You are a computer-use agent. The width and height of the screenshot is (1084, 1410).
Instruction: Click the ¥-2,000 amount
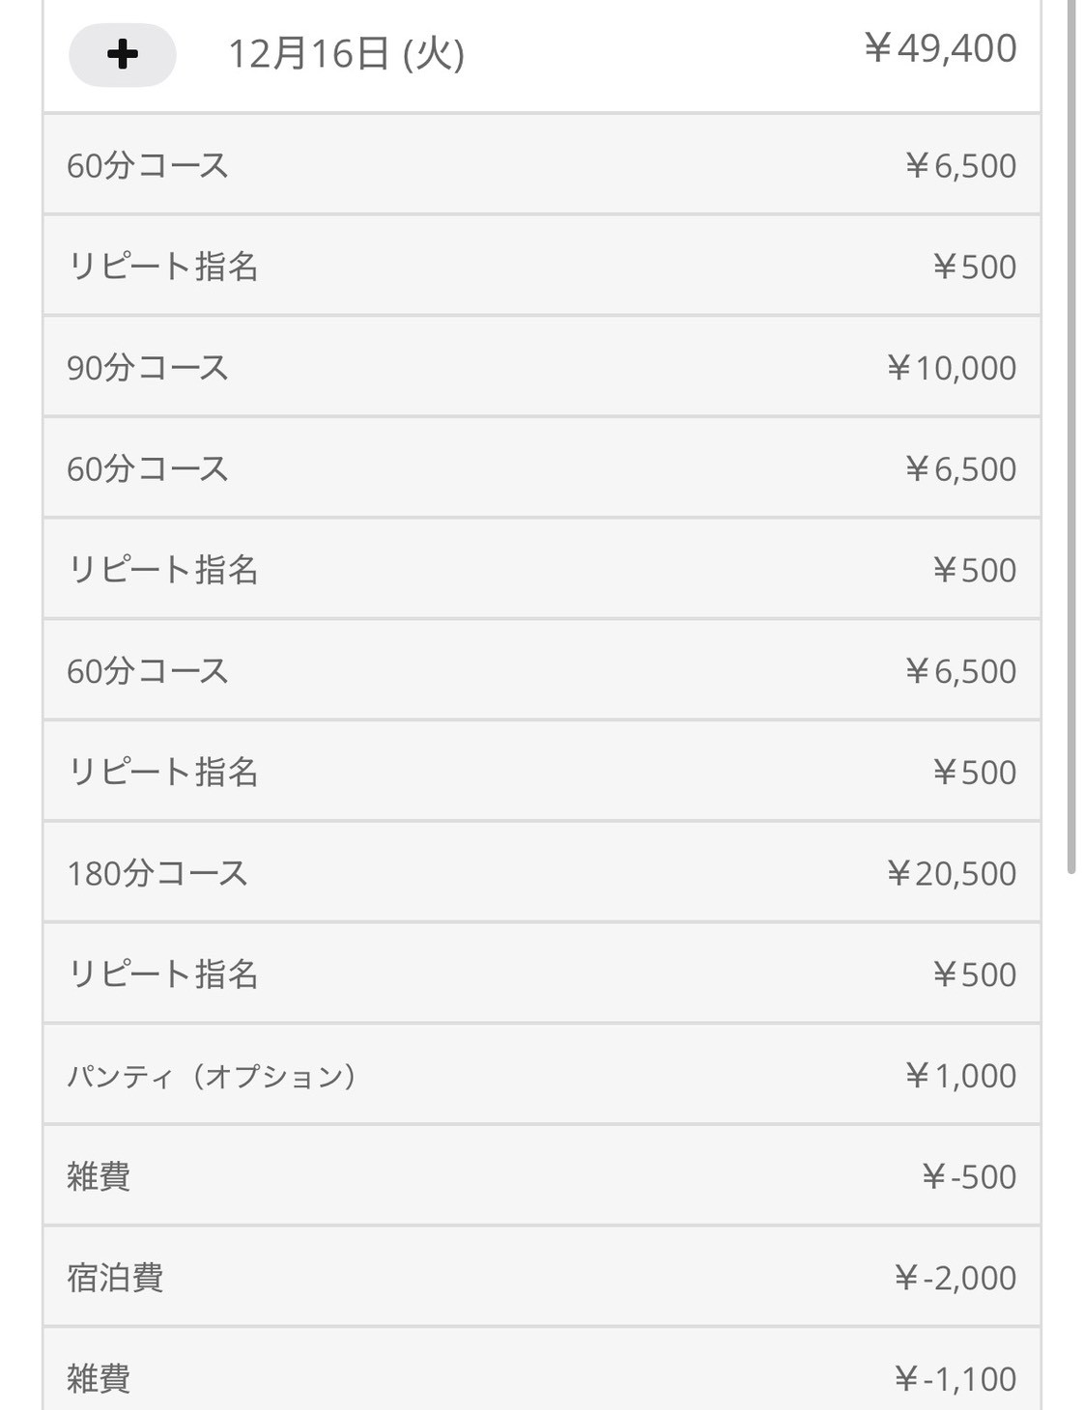point(956,1278)
